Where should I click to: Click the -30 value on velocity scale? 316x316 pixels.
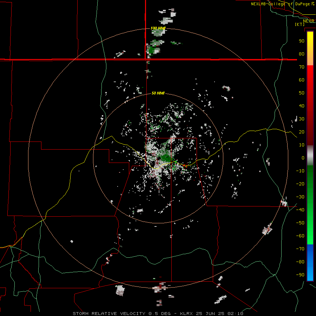300,197
